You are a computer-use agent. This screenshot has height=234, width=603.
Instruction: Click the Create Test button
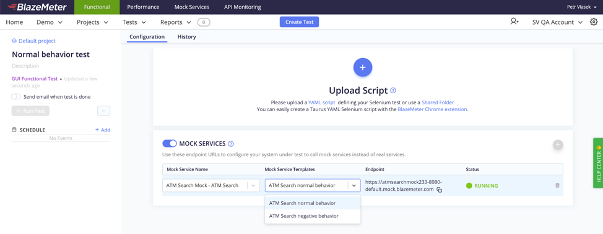(x=299, y=22)
